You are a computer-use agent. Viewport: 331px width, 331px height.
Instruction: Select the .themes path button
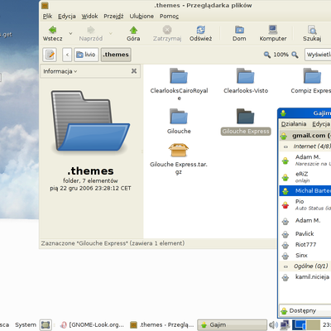116,55
